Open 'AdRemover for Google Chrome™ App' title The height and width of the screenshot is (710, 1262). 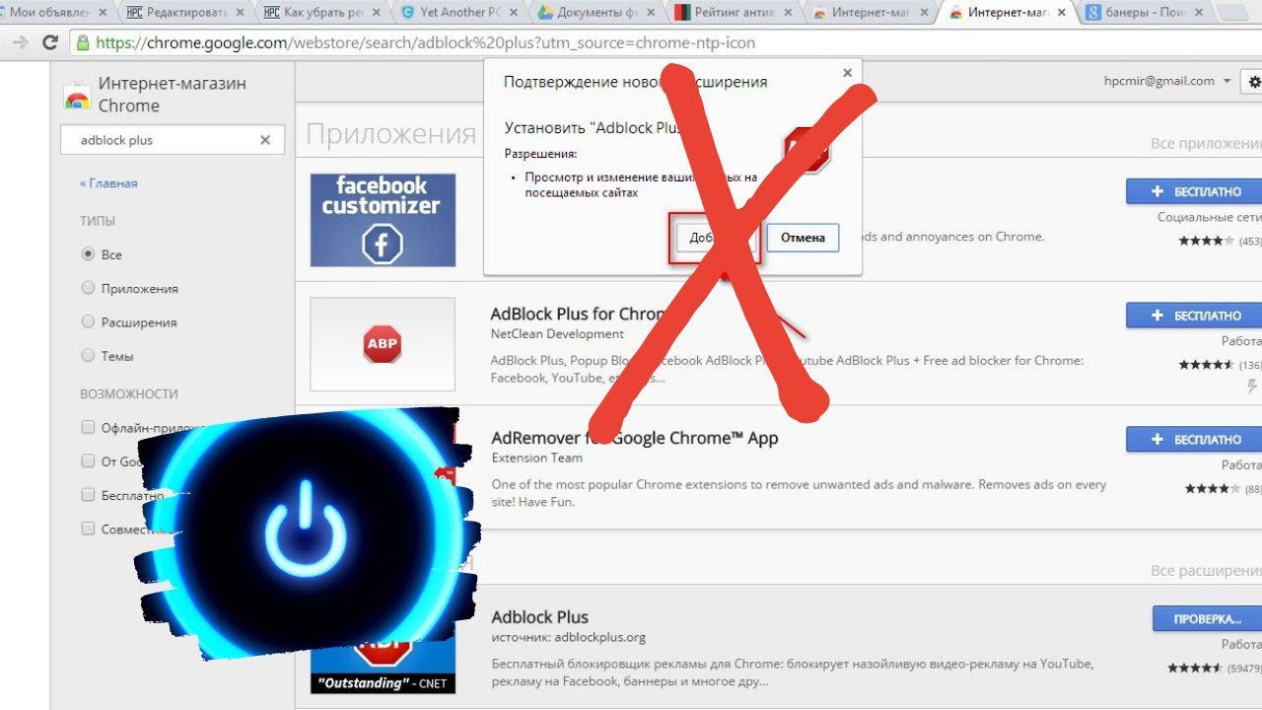pyautogui.click(x=635, y=438)
